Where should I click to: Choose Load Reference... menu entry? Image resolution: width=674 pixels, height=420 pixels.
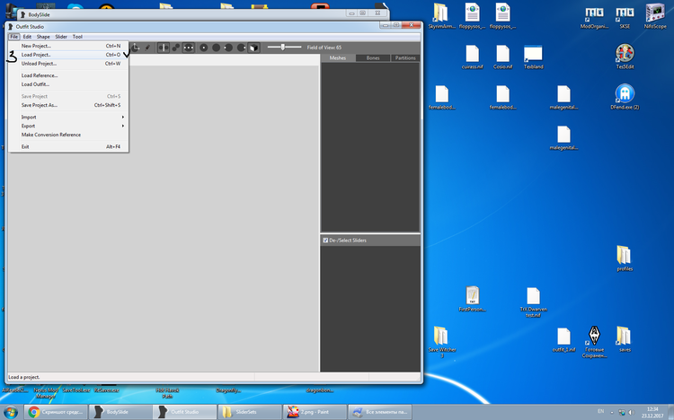[69, 75]
